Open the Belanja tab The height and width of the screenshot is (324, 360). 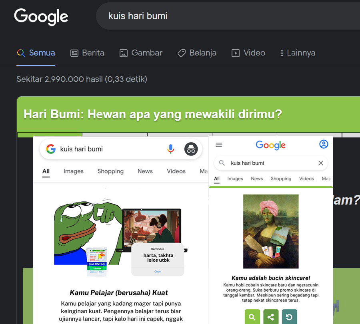tap(197, 53)
